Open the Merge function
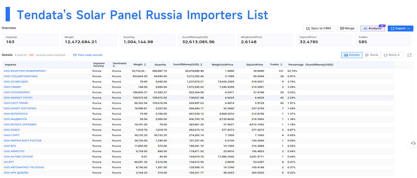This screenshot has width=417, height=178. coord(347,28)
